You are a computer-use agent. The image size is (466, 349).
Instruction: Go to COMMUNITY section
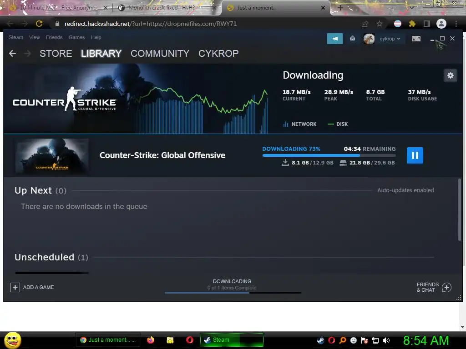(x=160, y=54)
